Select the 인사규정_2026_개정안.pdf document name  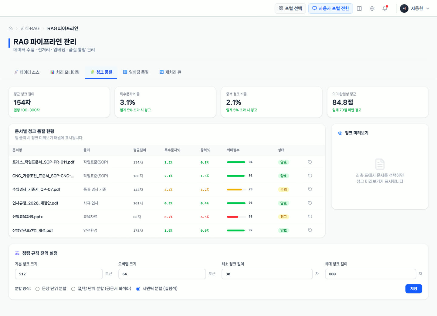click(x=35, y=203)
